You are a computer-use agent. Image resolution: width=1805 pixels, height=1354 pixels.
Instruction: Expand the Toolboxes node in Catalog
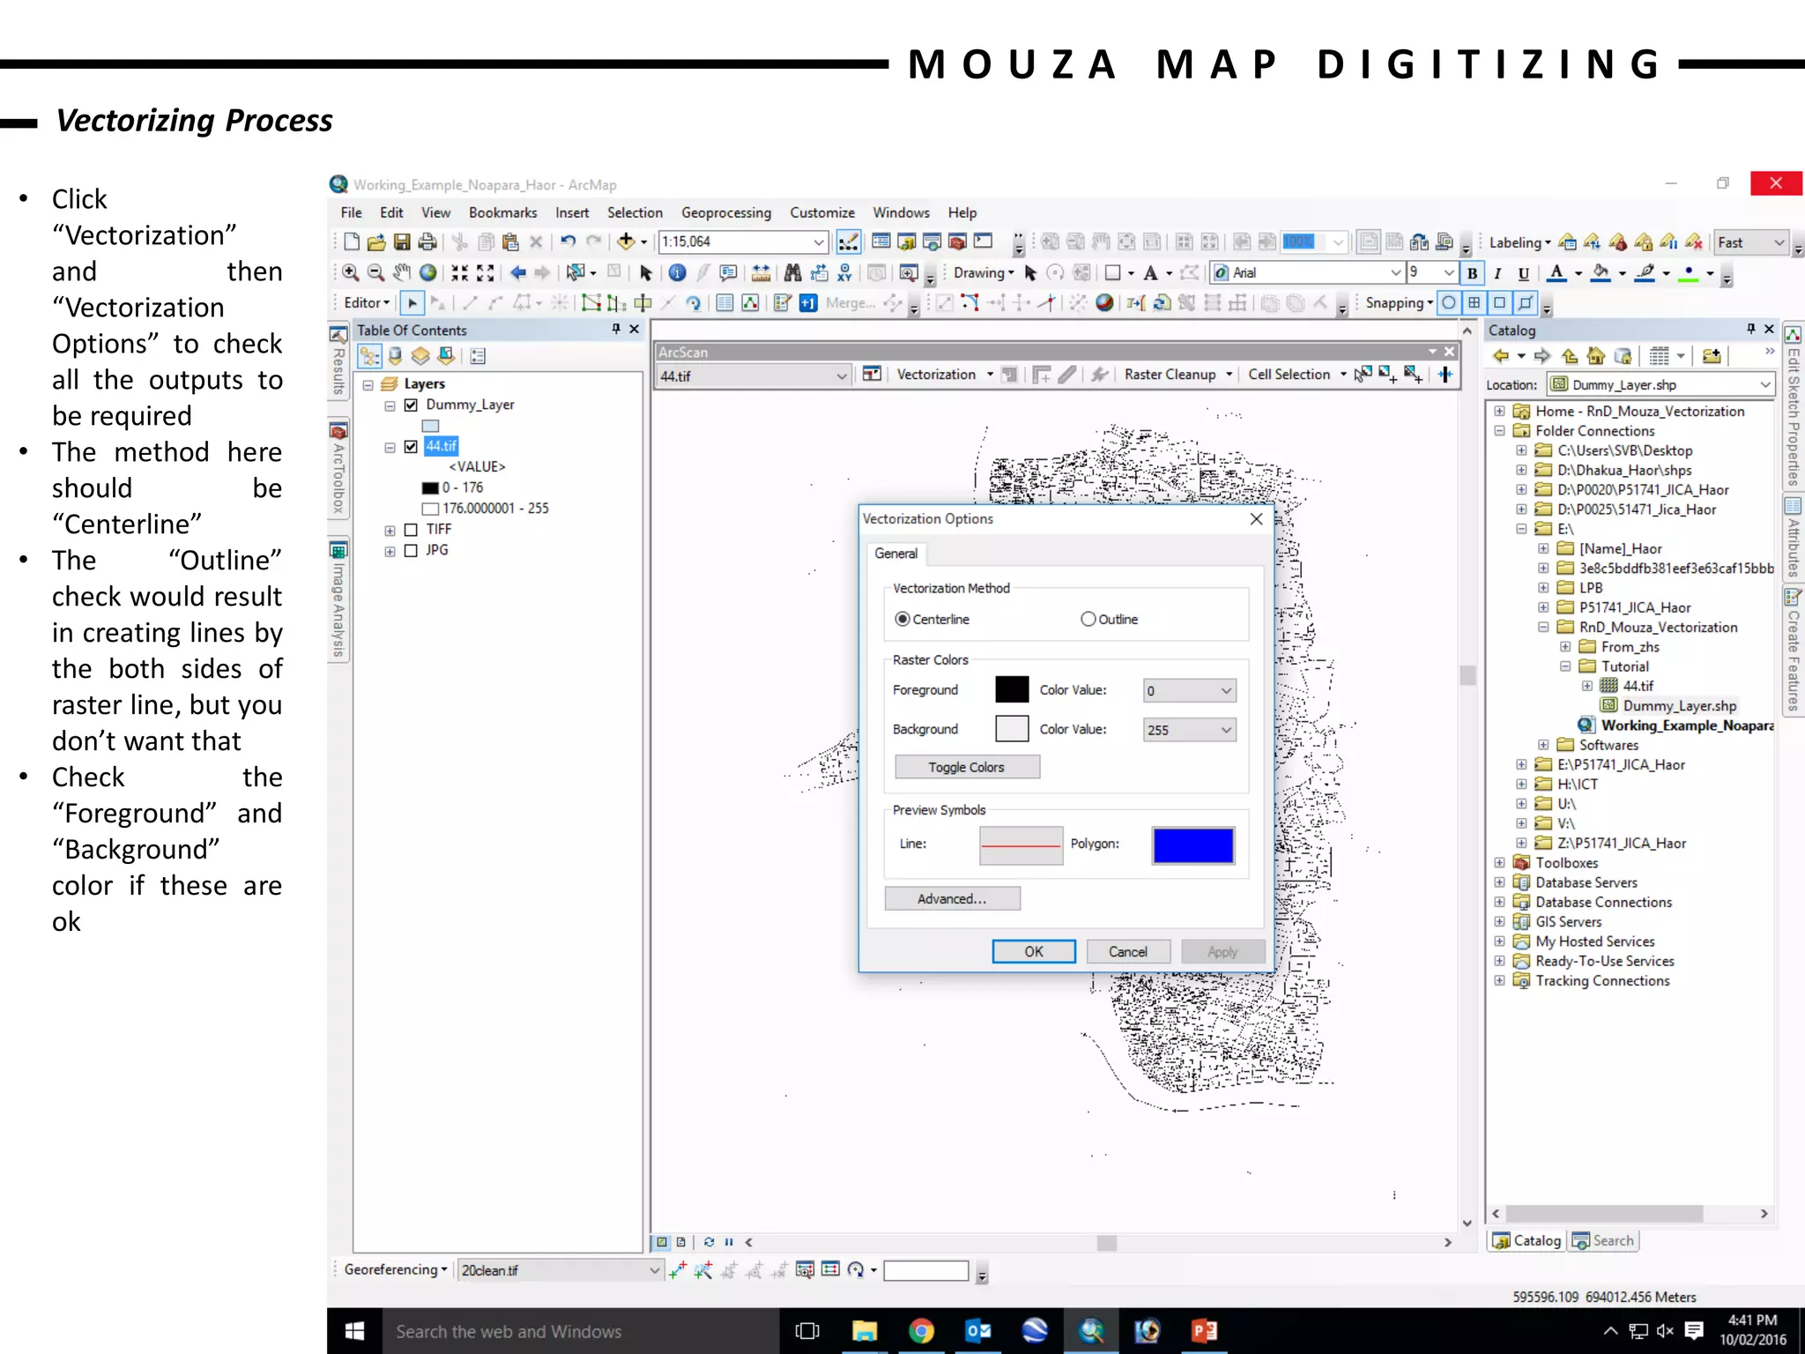tap(1499, 863)
